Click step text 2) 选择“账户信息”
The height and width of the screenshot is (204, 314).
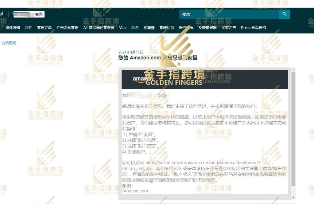pyautogui.click(x=140, y=140)
